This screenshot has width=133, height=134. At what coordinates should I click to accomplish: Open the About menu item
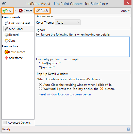(125, 11)
